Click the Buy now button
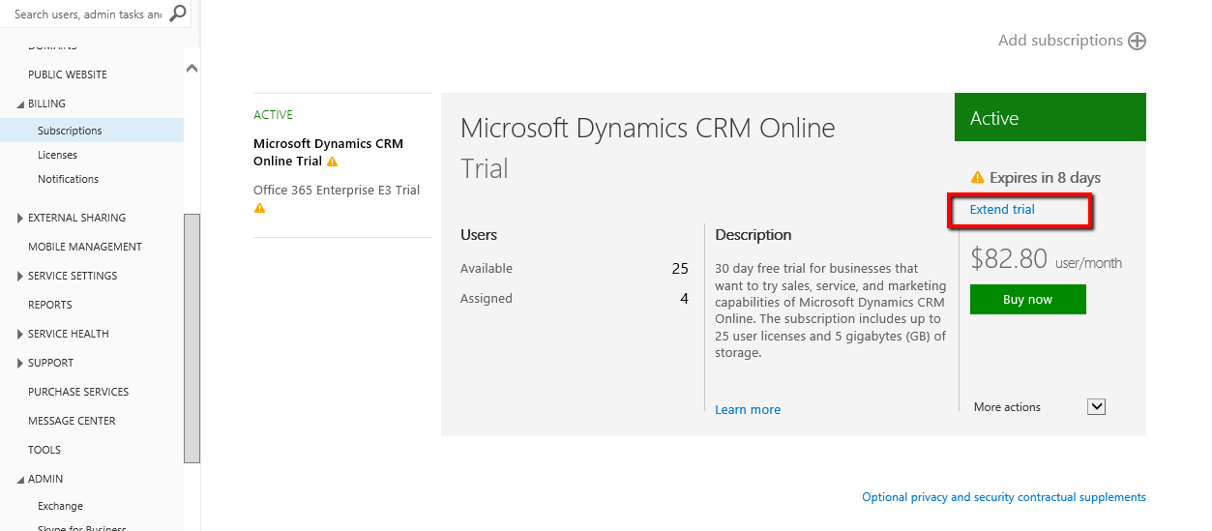1212x531 pixels. coord(1027,300)
